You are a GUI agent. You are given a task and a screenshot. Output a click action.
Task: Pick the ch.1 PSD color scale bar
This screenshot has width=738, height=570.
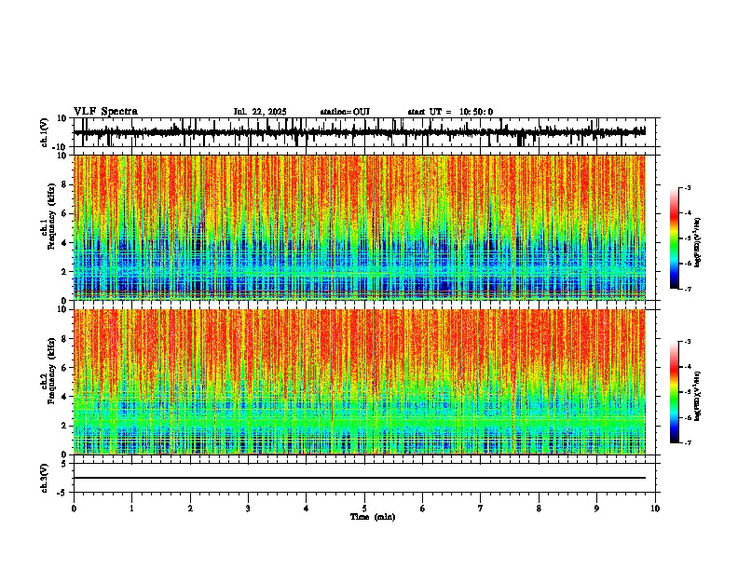[x=674, y=238]
